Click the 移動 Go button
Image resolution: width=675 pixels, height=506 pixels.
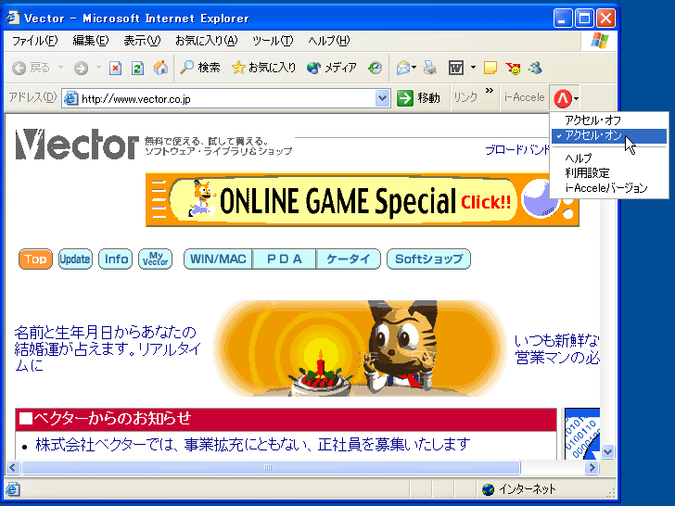tap(418, 98)
